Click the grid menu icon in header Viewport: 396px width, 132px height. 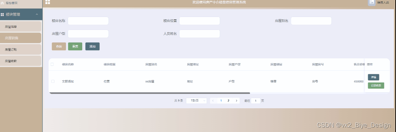[x=48, y=2]
